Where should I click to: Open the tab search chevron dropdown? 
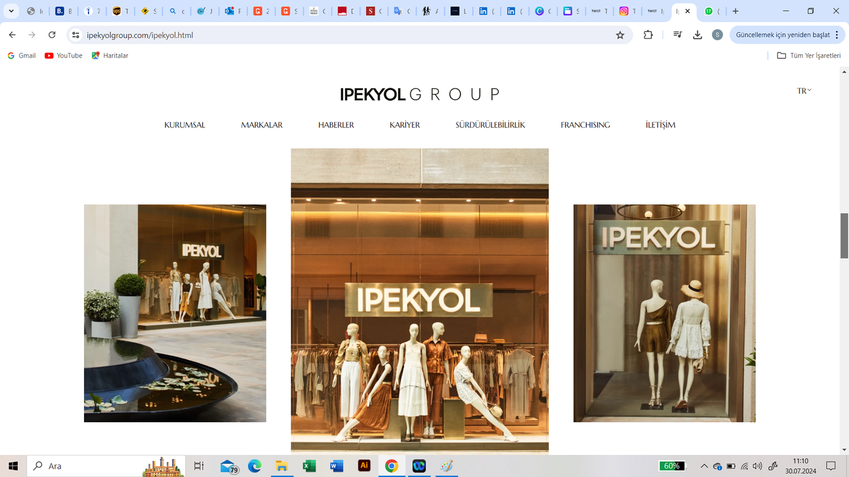11,11
